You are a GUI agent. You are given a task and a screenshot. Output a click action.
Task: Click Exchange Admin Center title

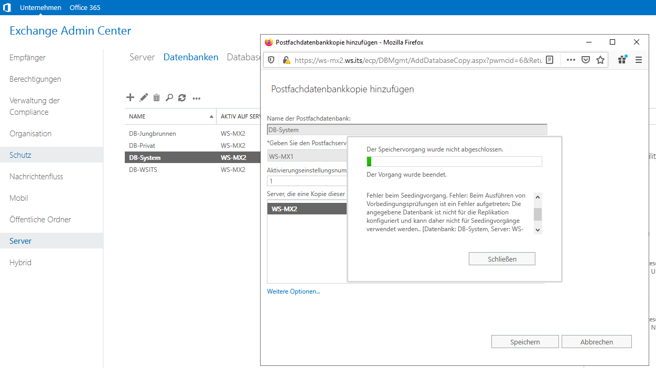(70, 30)
